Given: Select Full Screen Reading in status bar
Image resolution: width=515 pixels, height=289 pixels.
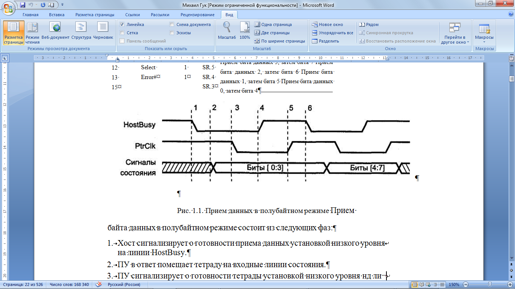Looking at the screenshot, I should pos(422,284).
